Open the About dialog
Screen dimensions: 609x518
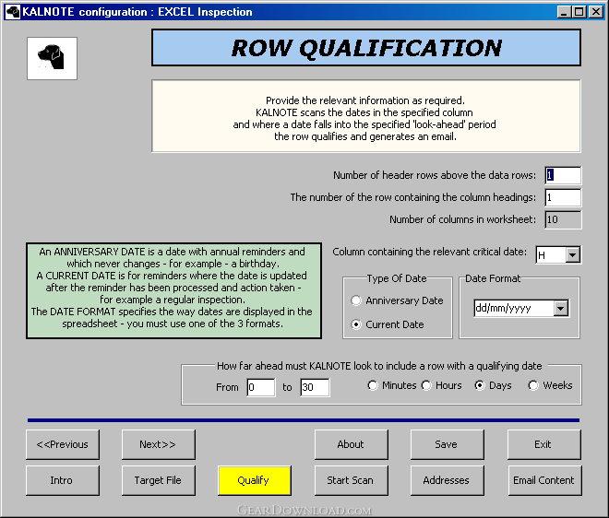[x=352, y=444]
